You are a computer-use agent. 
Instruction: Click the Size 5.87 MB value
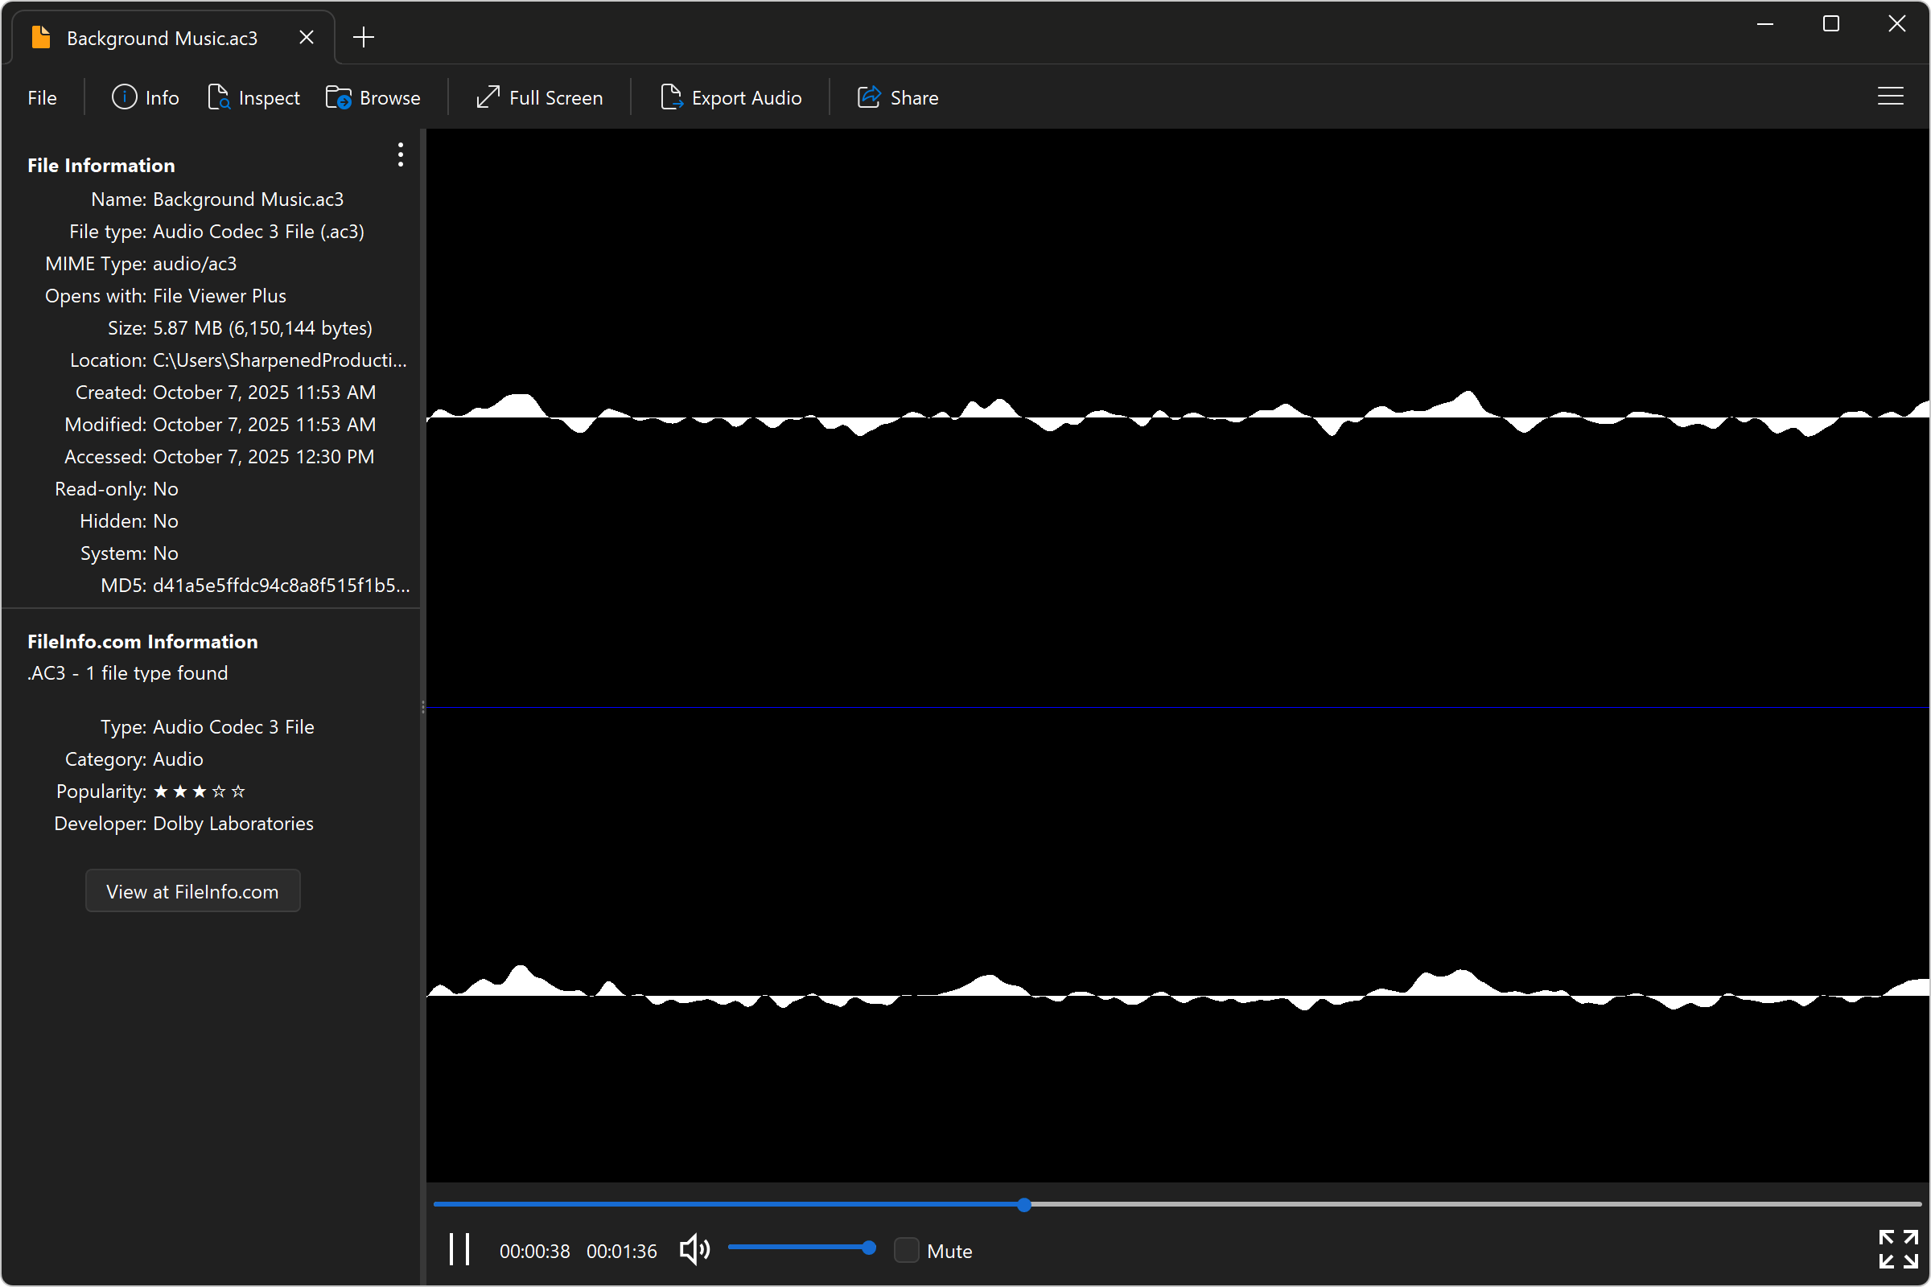click(x=263, y=328)
